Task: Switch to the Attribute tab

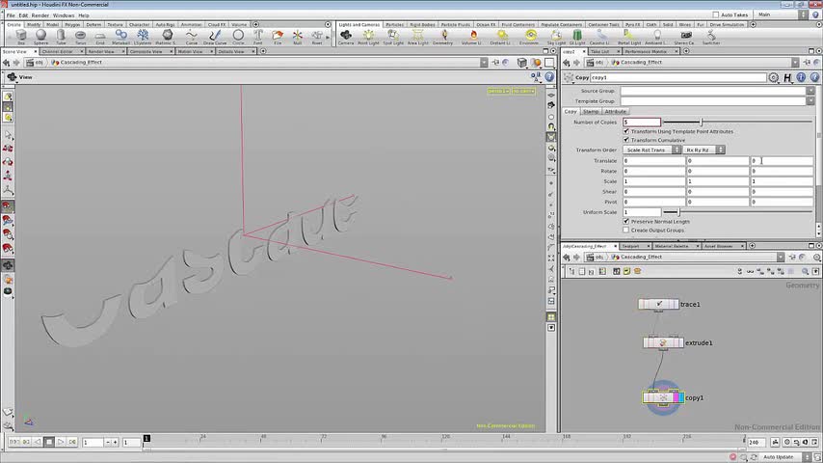Action: click(615, 112)
